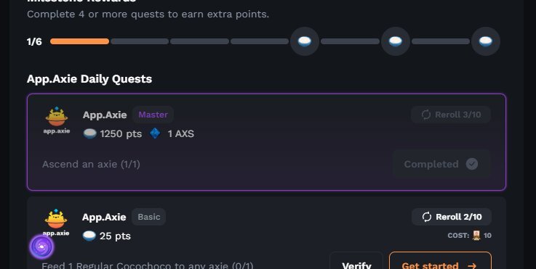The width and height of the screenshot is (536, 269).
Task: Click the last milestone reward bowl icon
Action: [486, 41]
